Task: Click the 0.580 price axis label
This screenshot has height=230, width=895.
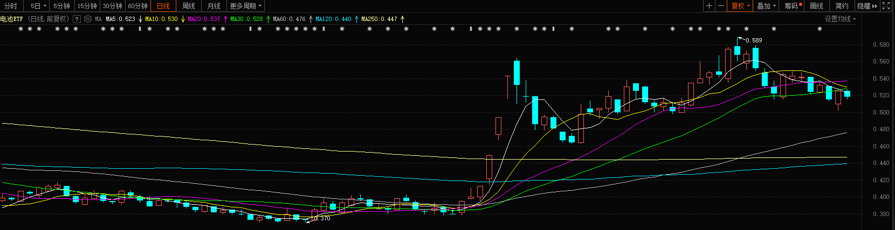Action: [881, 45]
